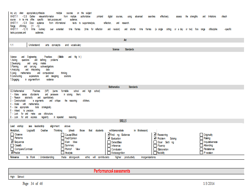Click '4 - Model with mathematics' line

coord(25,104)
